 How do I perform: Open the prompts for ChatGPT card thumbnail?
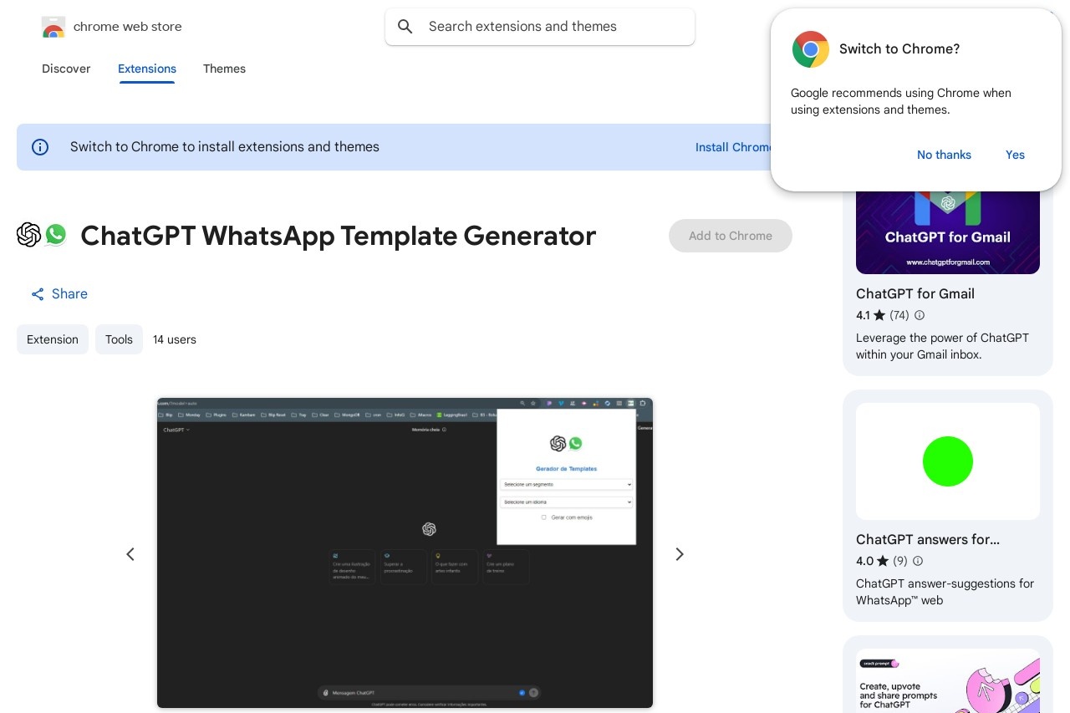tap(948, 680)
